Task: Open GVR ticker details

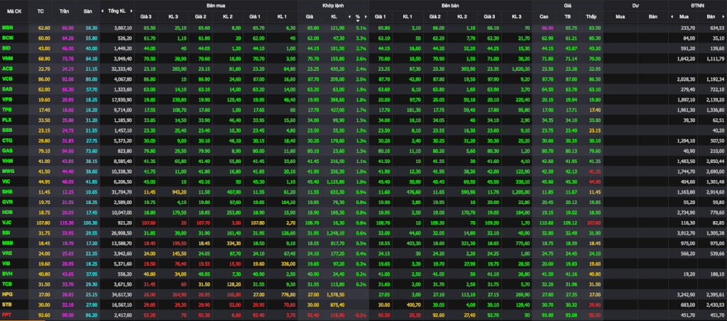Action: [7, 201]
